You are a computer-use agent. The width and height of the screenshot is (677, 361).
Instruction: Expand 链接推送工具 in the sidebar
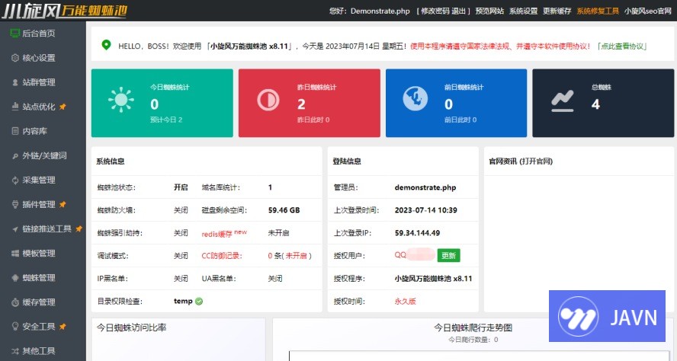tap(46, 228)
